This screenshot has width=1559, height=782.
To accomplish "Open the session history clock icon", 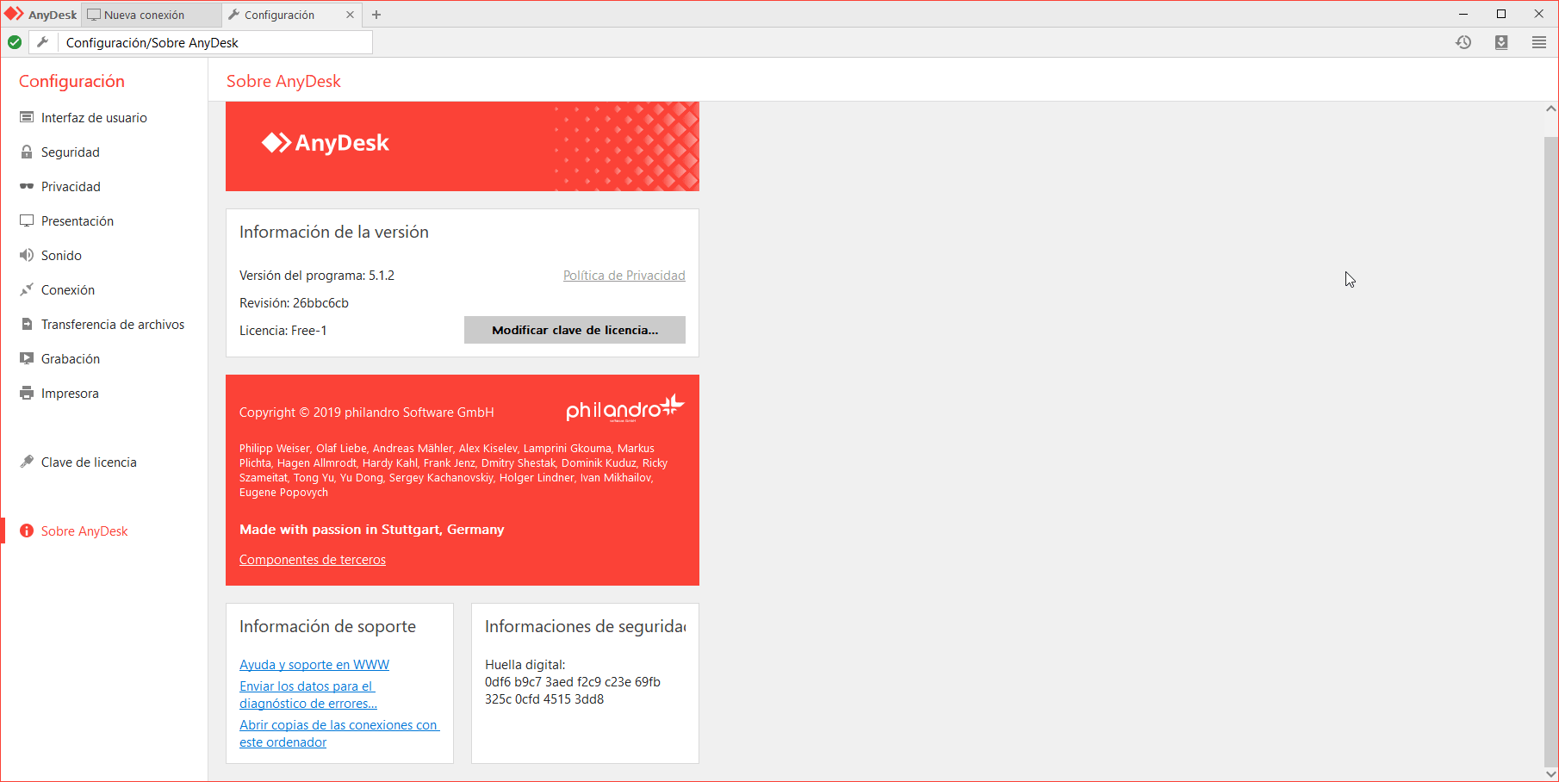I will [1463, 42].
